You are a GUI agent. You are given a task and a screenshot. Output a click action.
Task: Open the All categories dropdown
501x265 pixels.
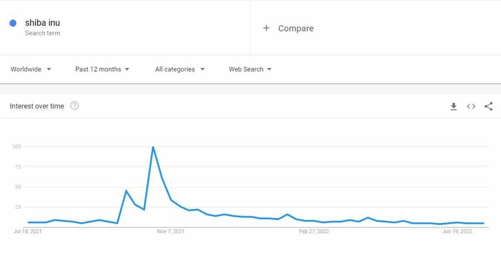(x=180, y=69)
